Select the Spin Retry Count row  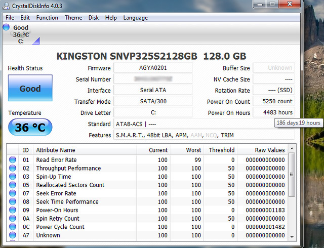click(147, 218)
